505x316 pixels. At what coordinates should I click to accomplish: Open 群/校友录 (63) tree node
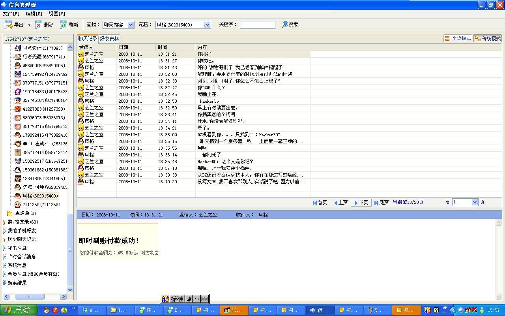click(x=23, y=222)
